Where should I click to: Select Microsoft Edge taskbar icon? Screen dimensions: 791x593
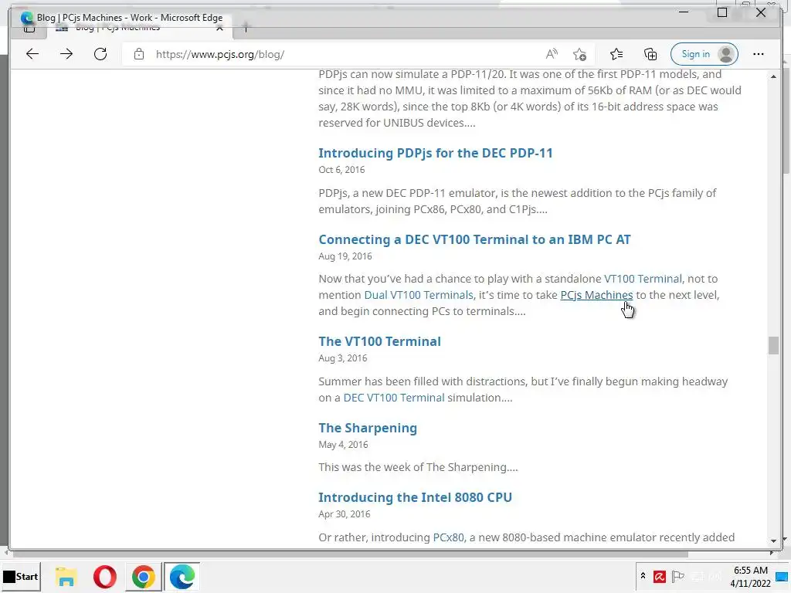(x=182, y=576)
